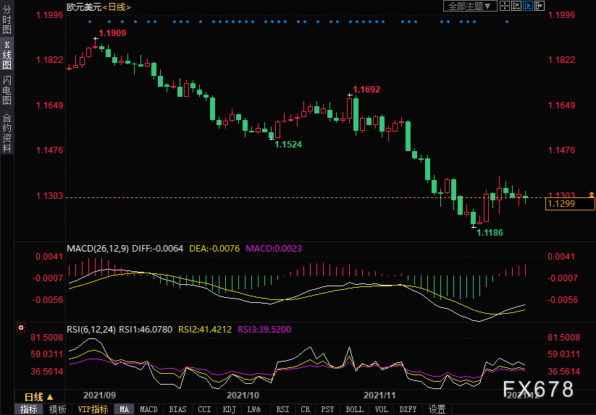Open the 全部主题 dropdown
The image size is (596, 415).
tap(470, 6)
